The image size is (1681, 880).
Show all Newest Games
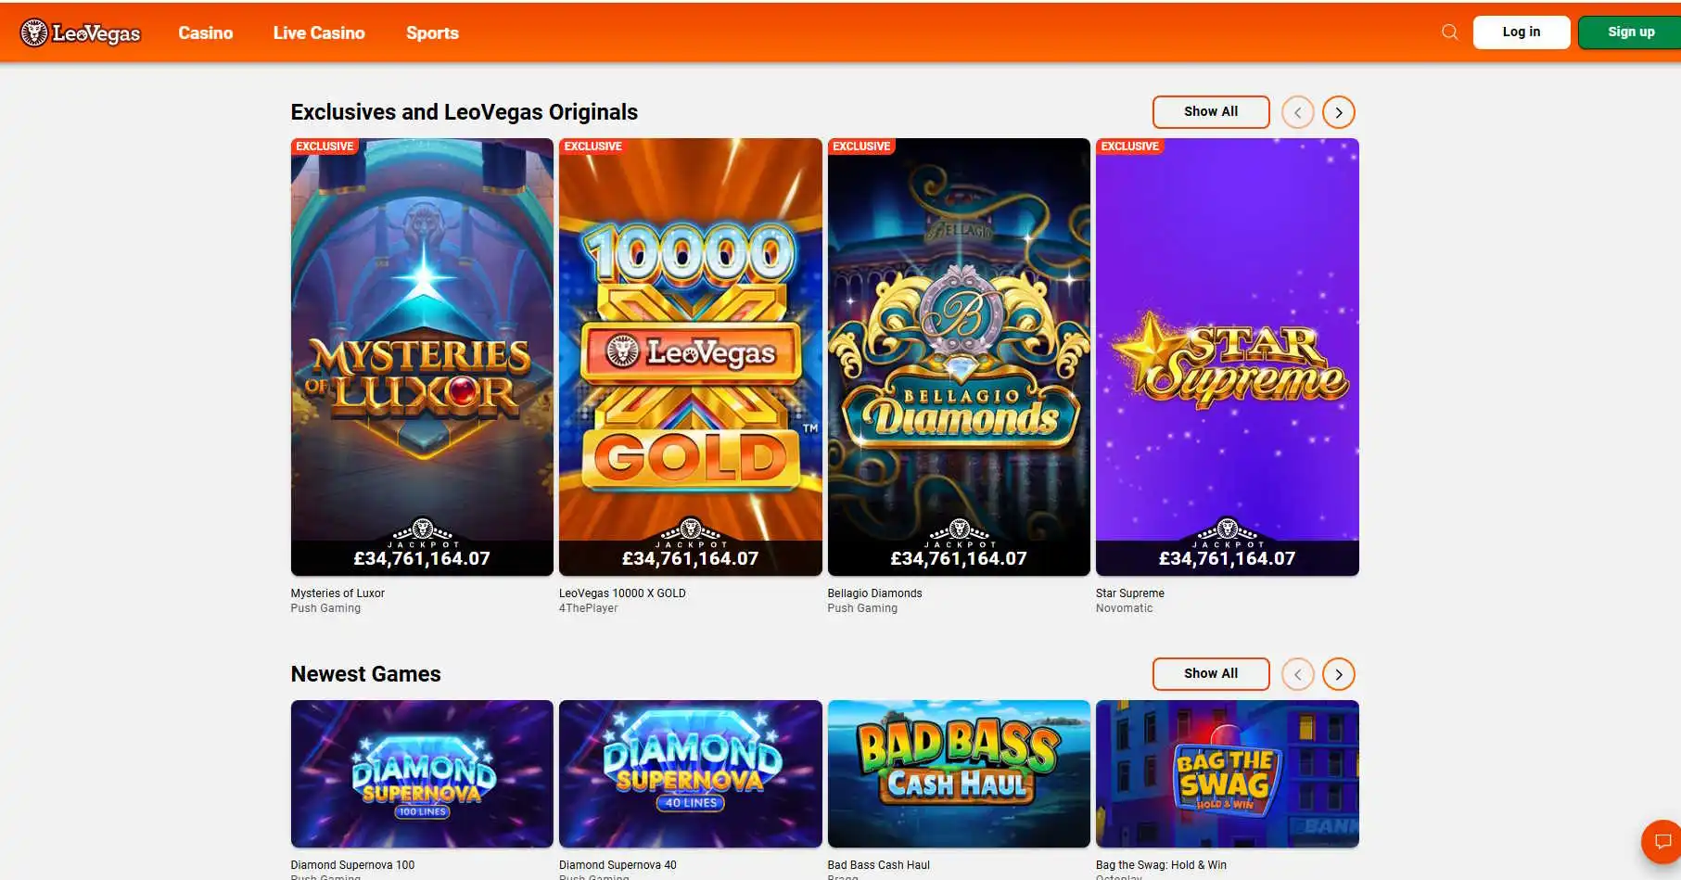1211,674
